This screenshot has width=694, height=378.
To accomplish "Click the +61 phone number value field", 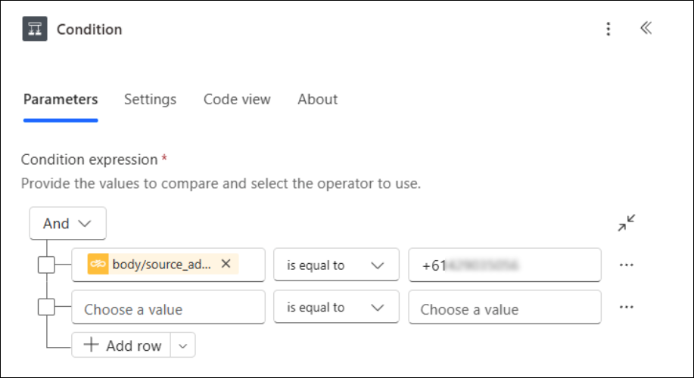I will click(505, 265).
